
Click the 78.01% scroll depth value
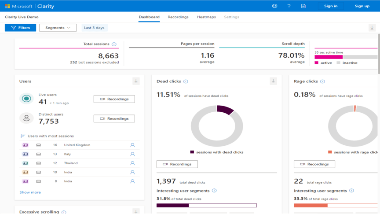[291, 55]
